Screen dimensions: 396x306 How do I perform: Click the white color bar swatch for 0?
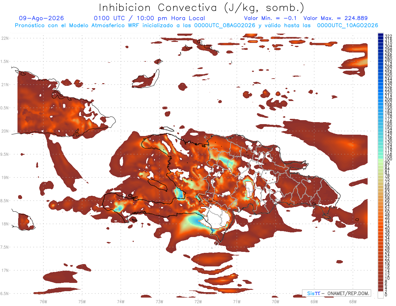point(380,294)
